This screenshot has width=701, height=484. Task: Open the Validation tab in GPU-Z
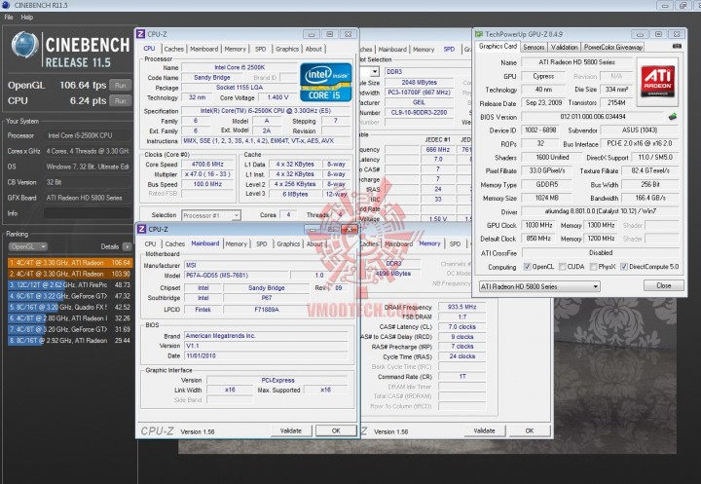coord(564,47)
